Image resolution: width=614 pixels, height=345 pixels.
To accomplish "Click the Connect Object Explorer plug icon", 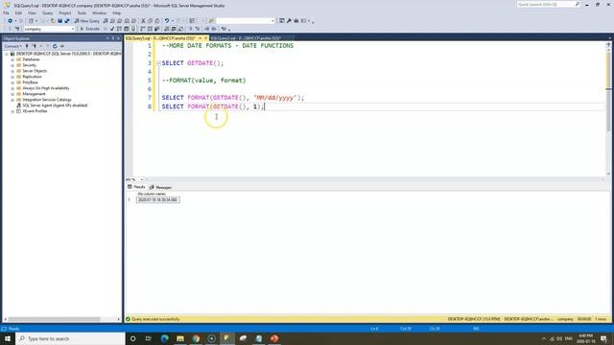I will tap(27, 46).
